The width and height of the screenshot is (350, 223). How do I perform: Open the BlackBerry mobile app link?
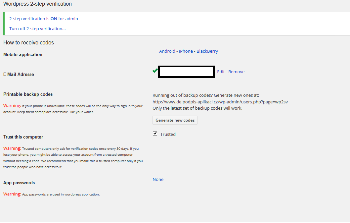point(207,51)
